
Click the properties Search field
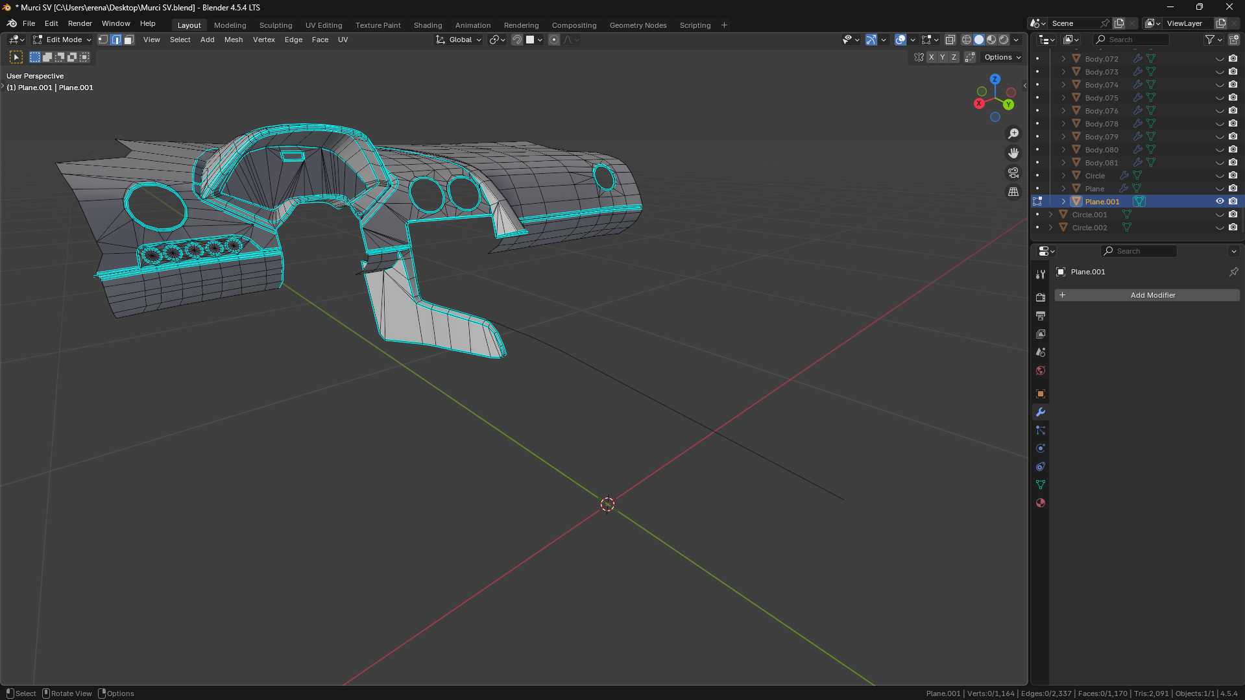[x=1139, y=251]
